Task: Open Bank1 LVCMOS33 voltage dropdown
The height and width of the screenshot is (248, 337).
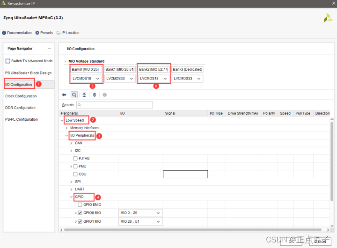Action: coord(120,79)
